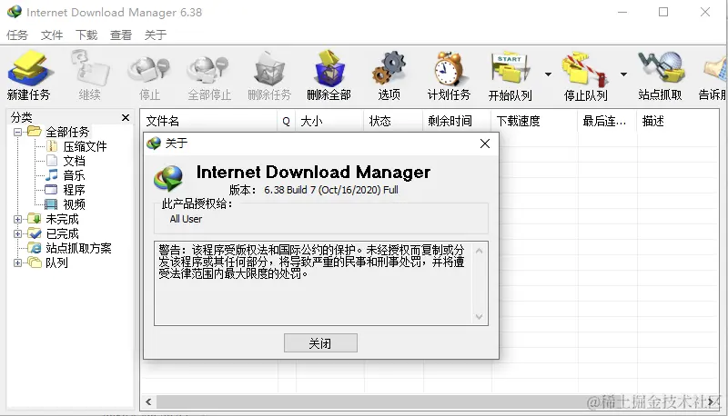This screenshot has width=728, height=416.
Task: Sort by 描述 column header
Action: coord(677,121)
